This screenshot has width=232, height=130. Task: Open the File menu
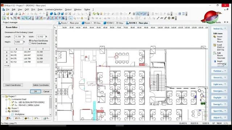[x=8, y=9]
